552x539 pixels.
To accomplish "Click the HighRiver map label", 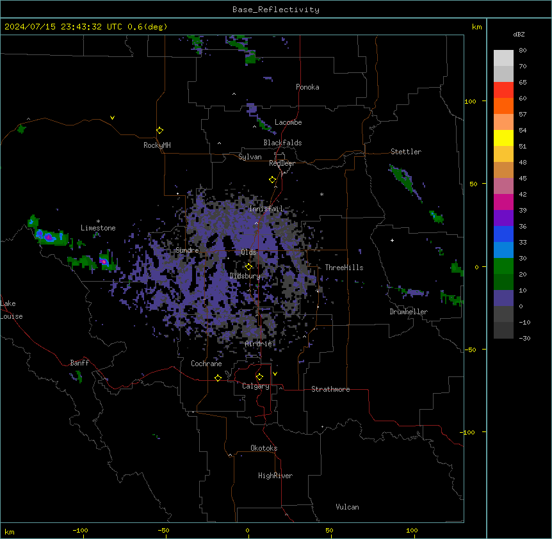I will pyautogui.click(x=275, y=476).
